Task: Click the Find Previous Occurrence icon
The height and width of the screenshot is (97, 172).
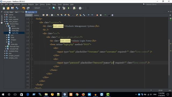Action: [x=62, y=15]
